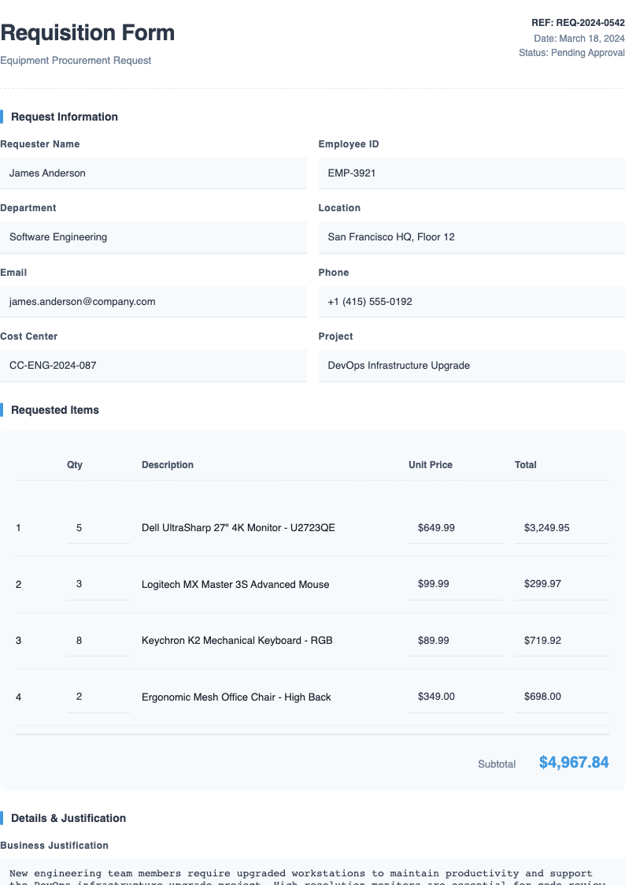Select the Cost Center field CC-ENG-2024-087
This screenshot has height=885, width=625.
[153, 366]
